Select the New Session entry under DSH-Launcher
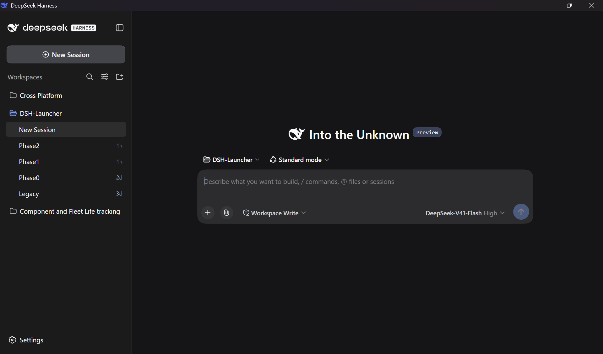Screen dimensions: 603x354 (x=66, y=130)
